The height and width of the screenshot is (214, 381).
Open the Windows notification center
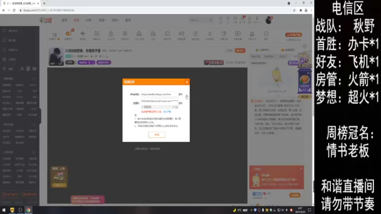[x=309, y=210]
